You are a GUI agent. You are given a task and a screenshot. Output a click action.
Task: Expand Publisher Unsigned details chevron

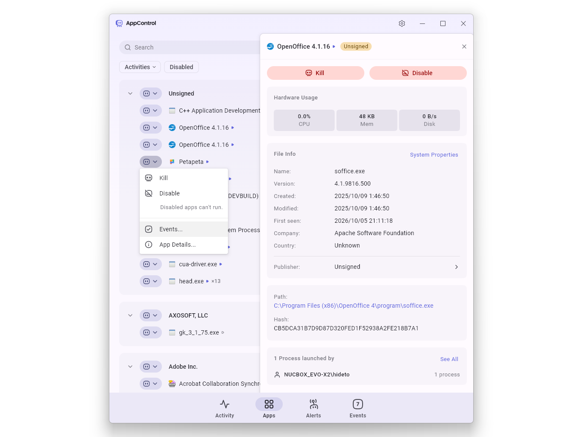pos(457,267)
